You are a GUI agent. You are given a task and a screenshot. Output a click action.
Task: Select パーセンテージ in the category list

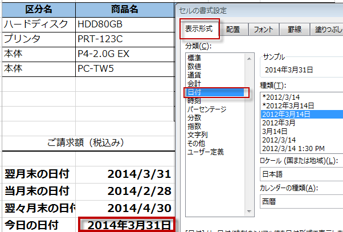click(x=215, y=109)
